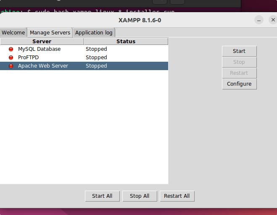Viewport: 277px width, 215px height.
Task: Stop All servers
Action: pos(140,196)
